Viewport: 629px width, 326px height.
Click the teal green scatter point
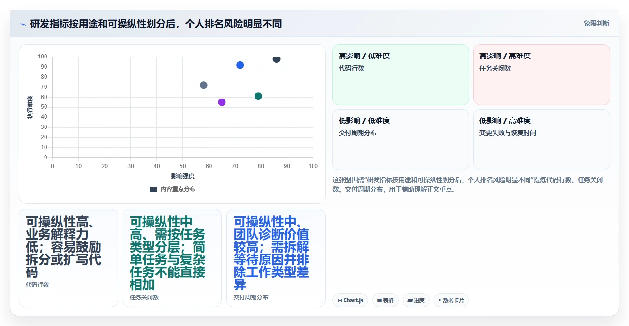(x=258, y=96)
